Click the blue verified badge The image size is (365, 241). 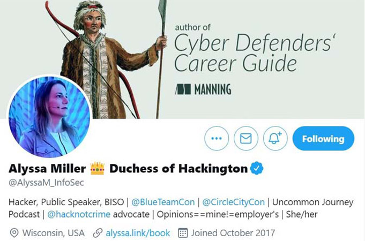coord(257,168)
